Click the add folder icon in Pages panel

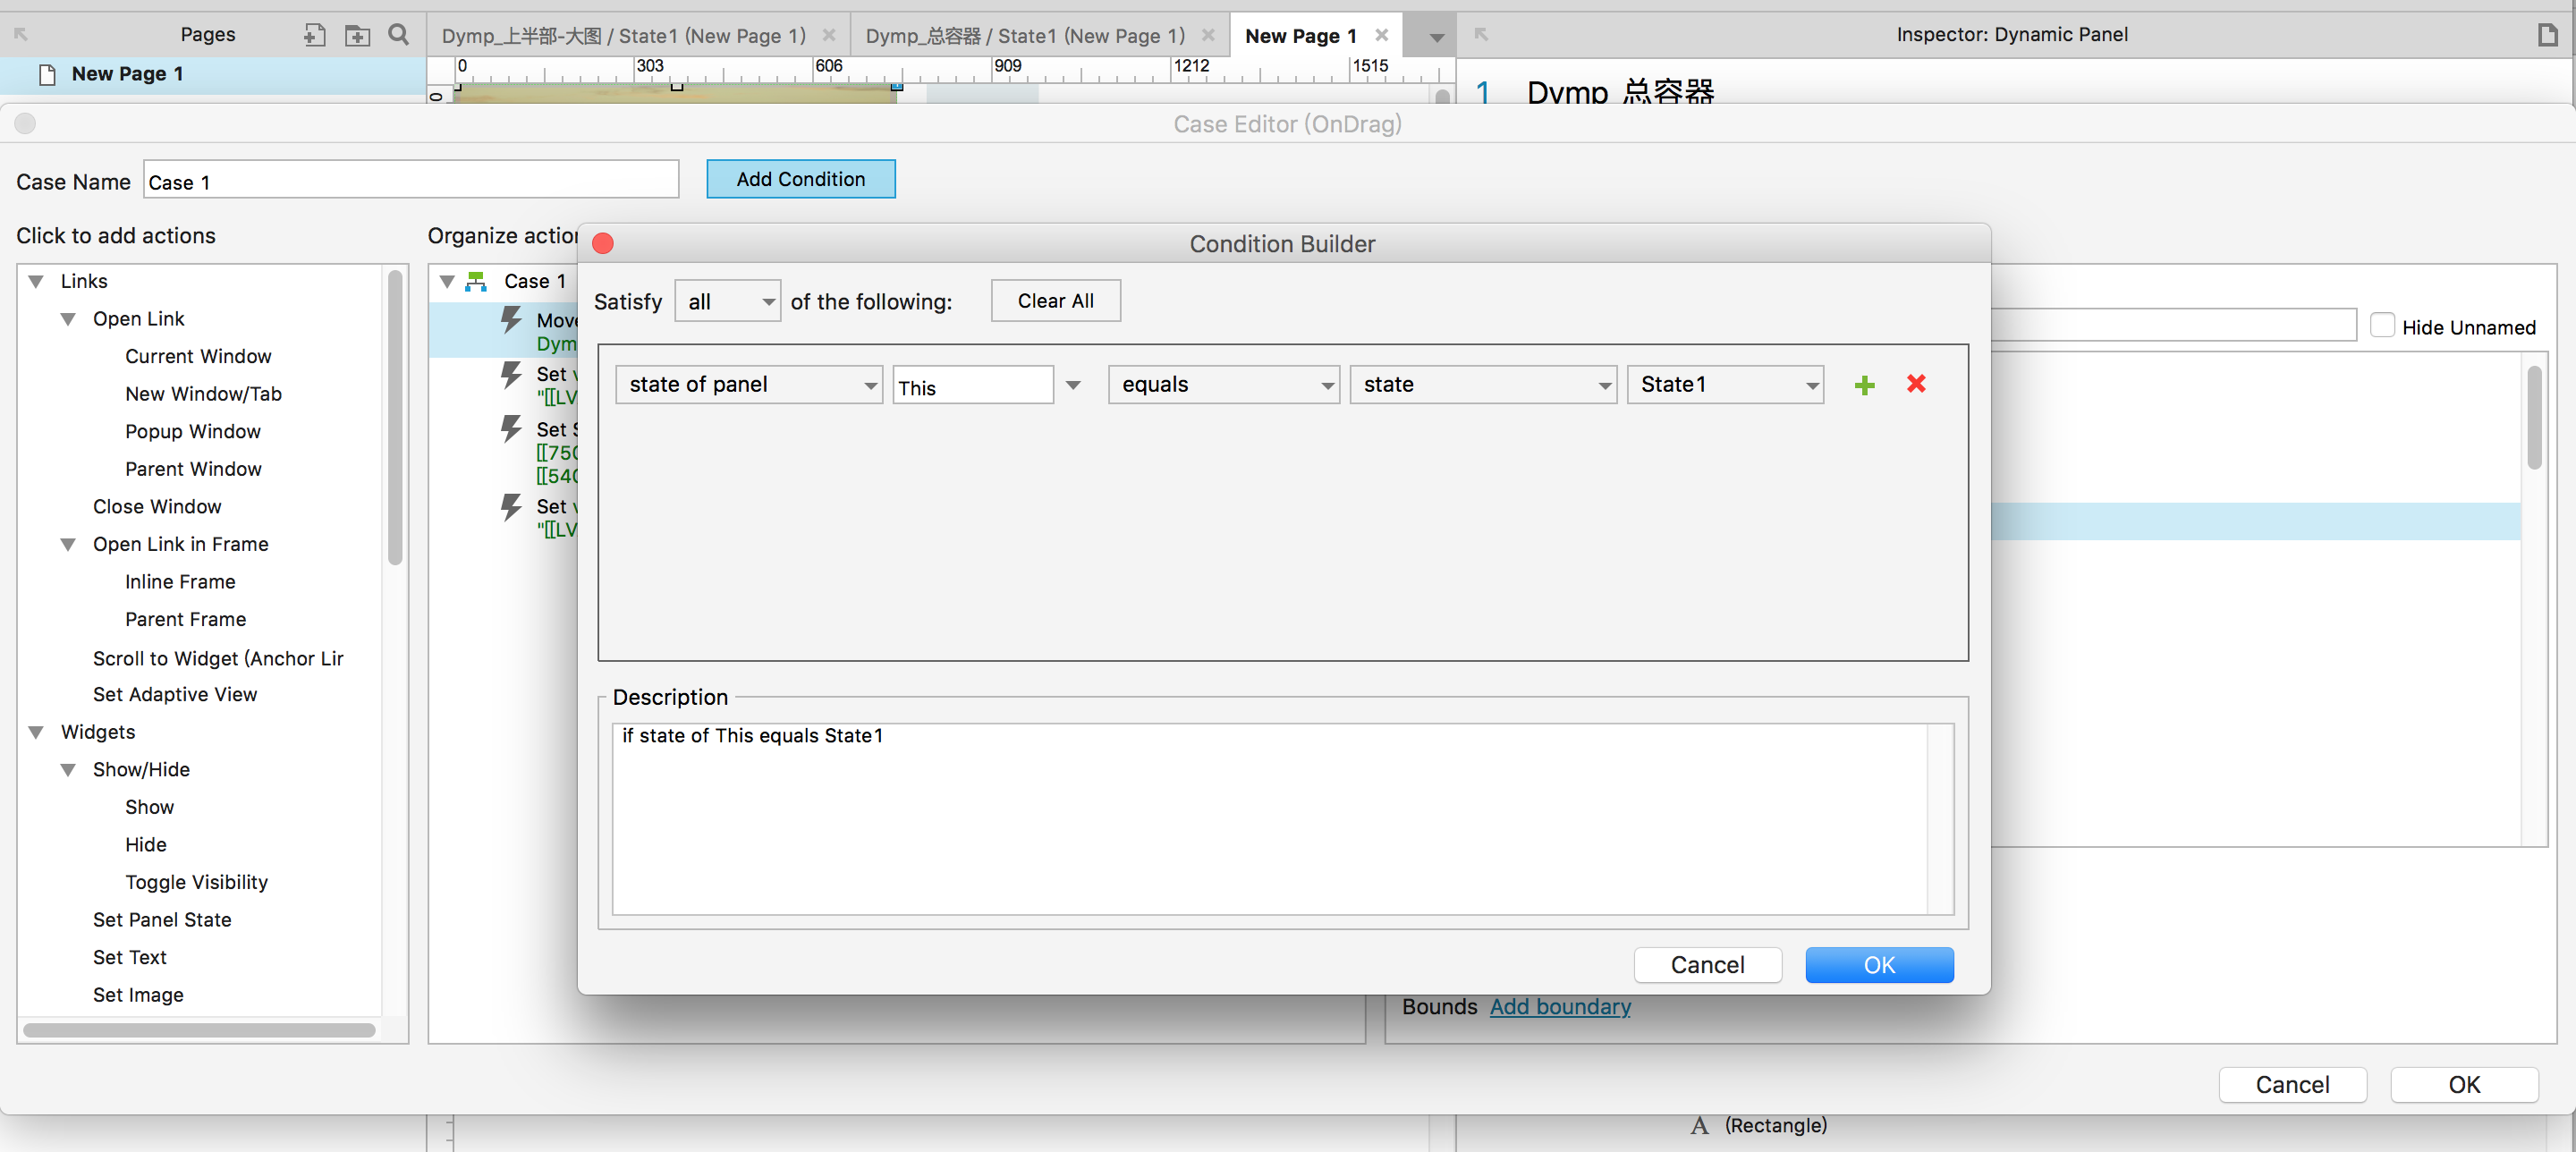coord(357,35)
